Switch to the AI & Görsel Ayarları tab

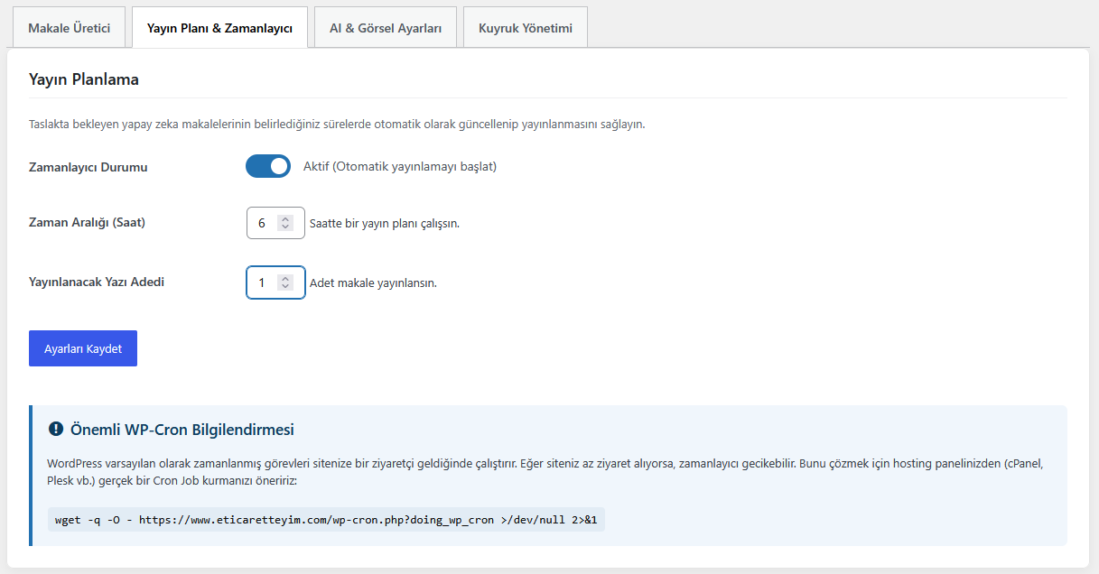[x=386, y=28]
